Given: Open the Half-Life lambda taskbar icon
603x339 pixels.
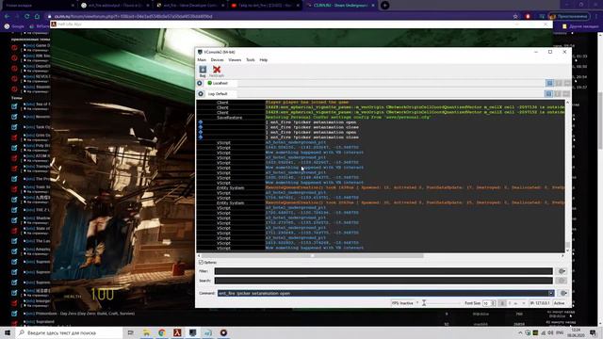Looking at the screenshot, I should tap(177, 332).
